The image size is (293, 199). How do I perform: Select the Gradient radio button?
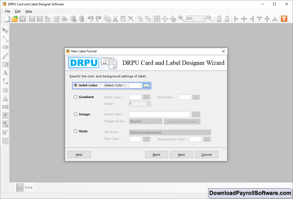point(75,97)
